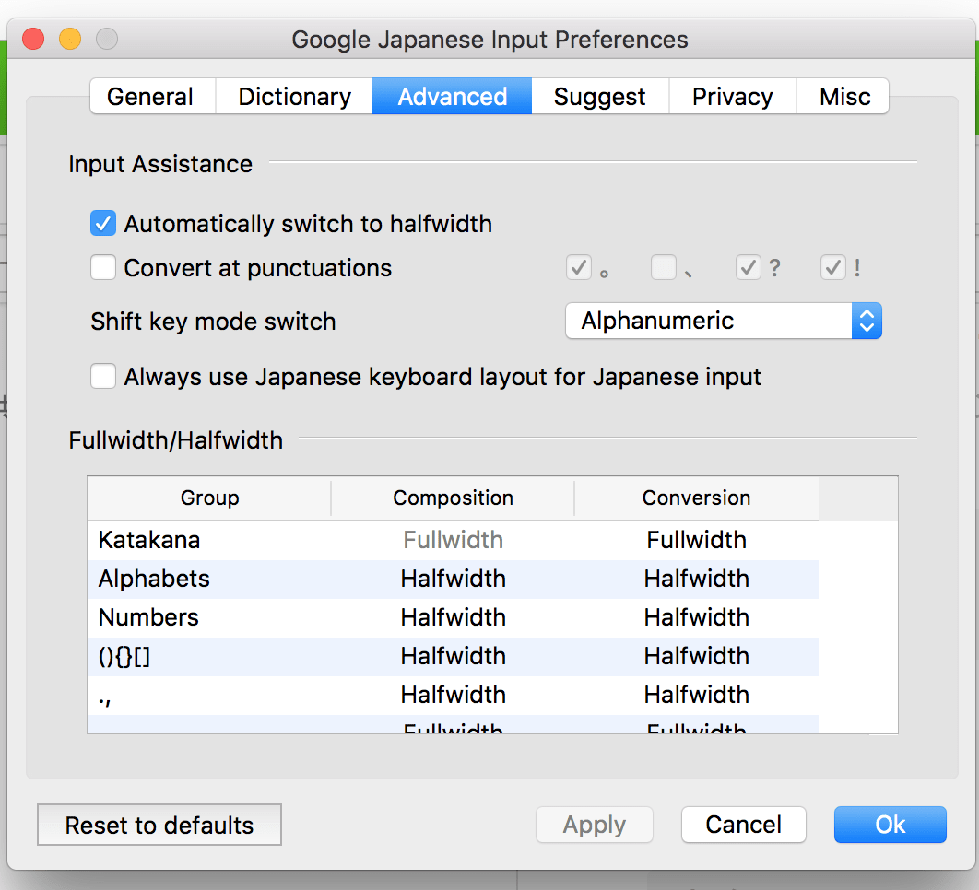Click the Apply button

[595, 825]
